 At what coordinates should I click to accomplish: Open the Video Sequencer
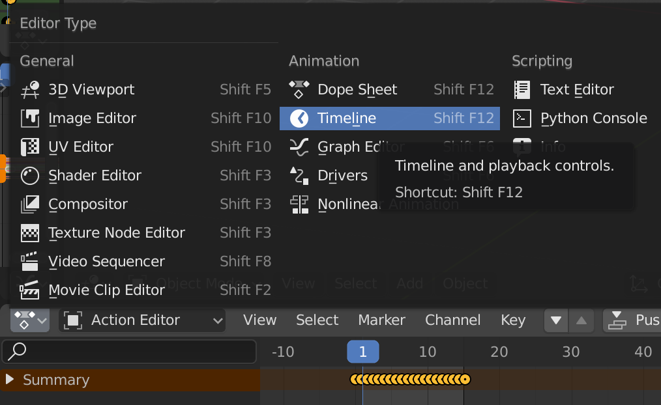[x=106, y=261]
